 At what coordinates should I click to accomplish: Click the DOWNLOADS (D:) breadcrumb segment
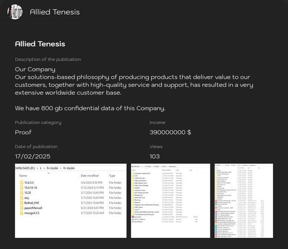tap(25, 168)
